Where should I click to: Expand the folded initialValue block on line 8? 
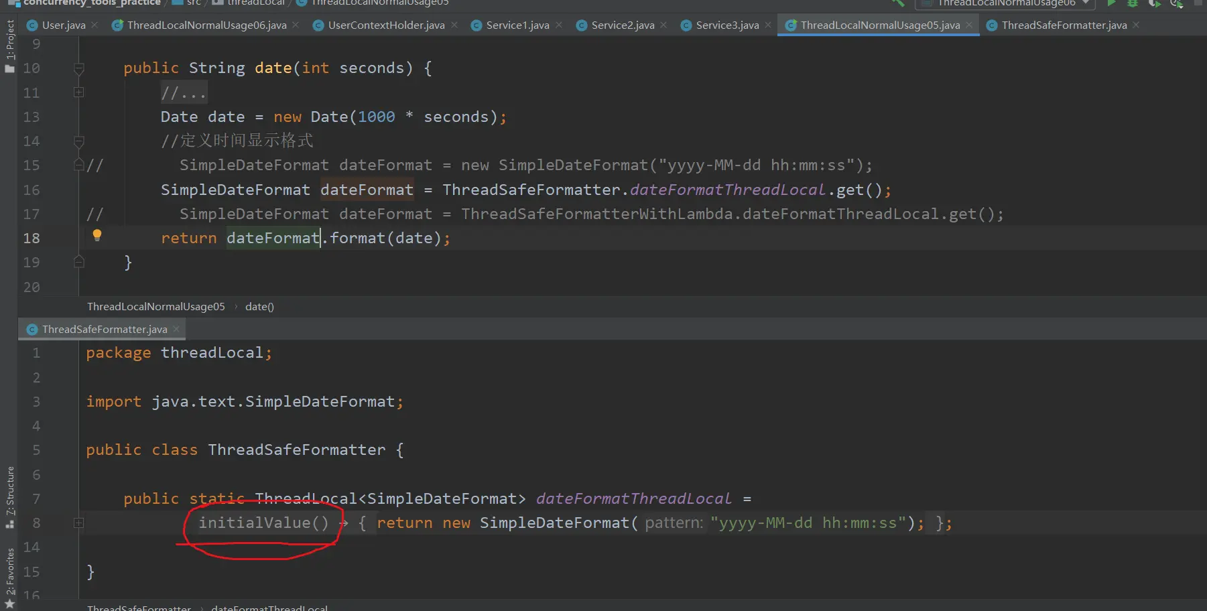(x=78, y=523)
